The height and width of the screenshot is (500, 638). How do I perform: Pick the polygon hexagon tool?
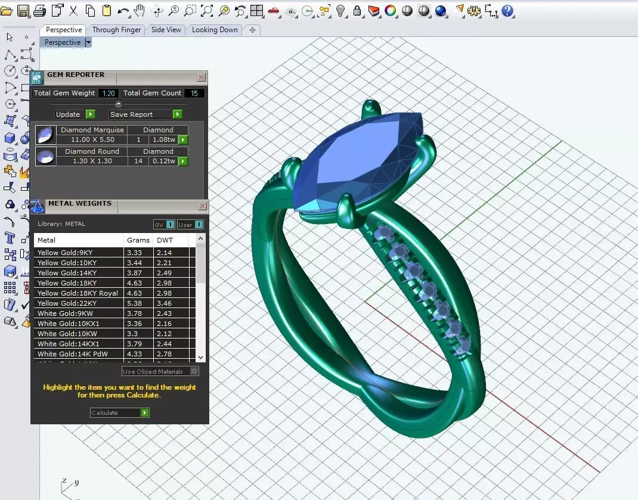click(x=10, y=104)
